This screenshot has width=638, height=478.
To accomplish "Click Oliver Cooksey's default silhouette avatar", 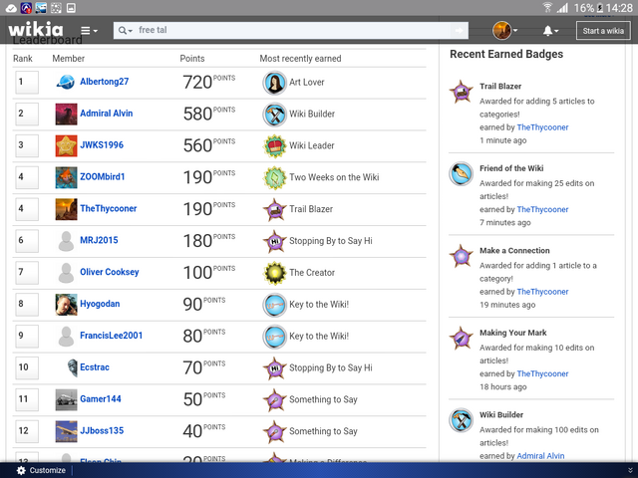I will 66,272.
